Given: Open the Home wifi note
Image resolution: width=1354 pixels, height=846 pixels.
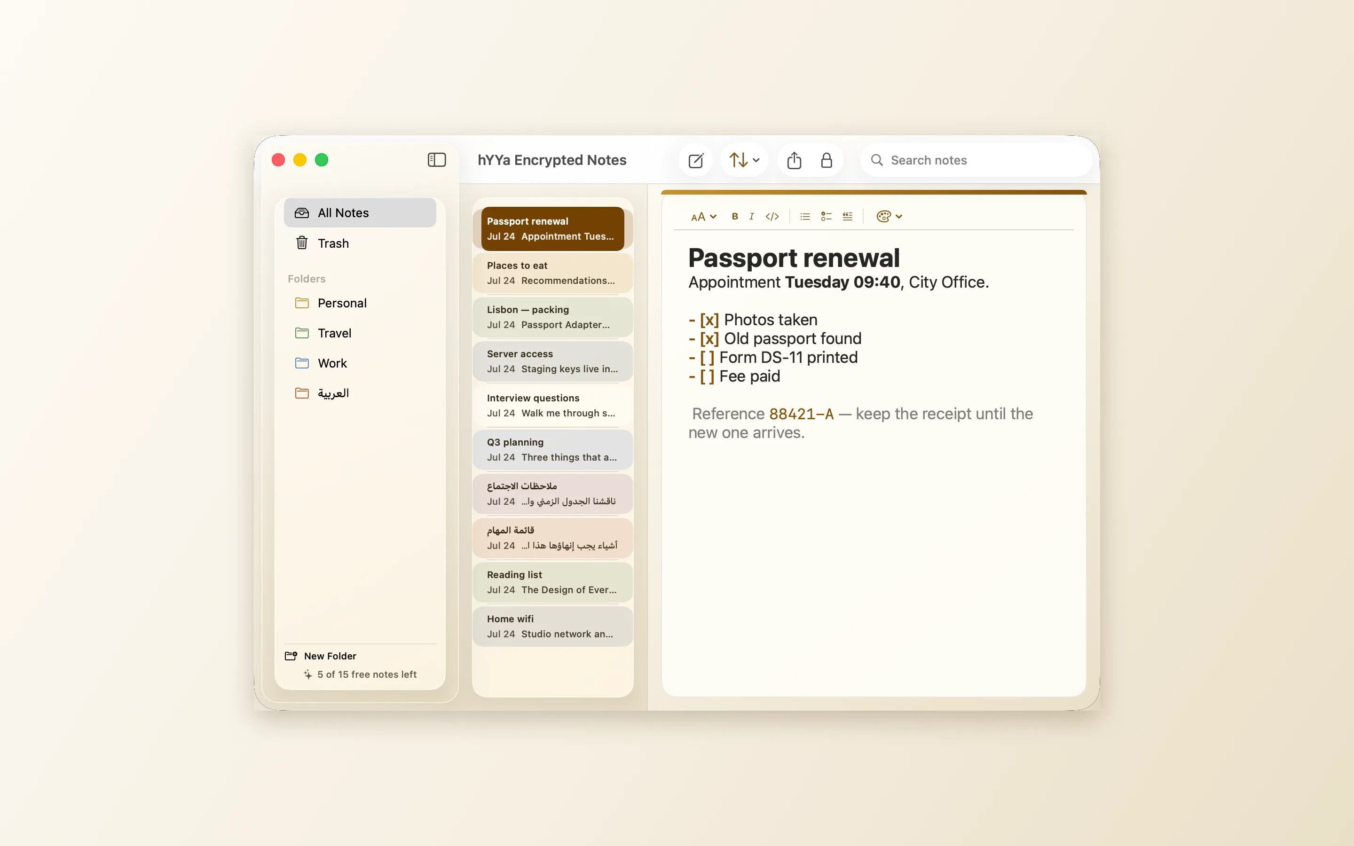Looking at the screenshot, I should [x=552, y=627].
